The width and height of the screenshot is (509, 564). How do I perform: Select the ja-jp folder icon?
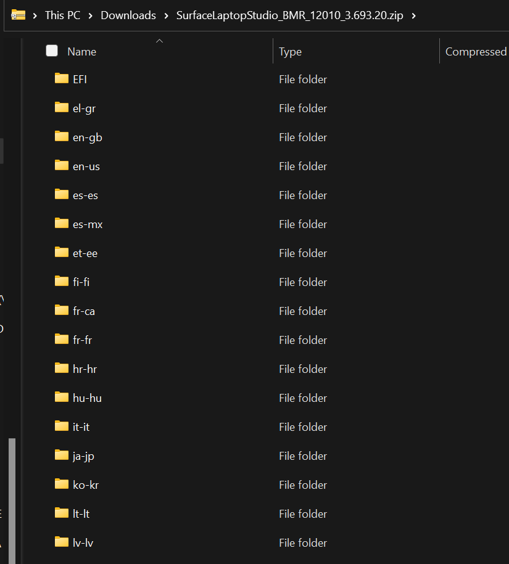pyautogui.click(x=62, y=455)
